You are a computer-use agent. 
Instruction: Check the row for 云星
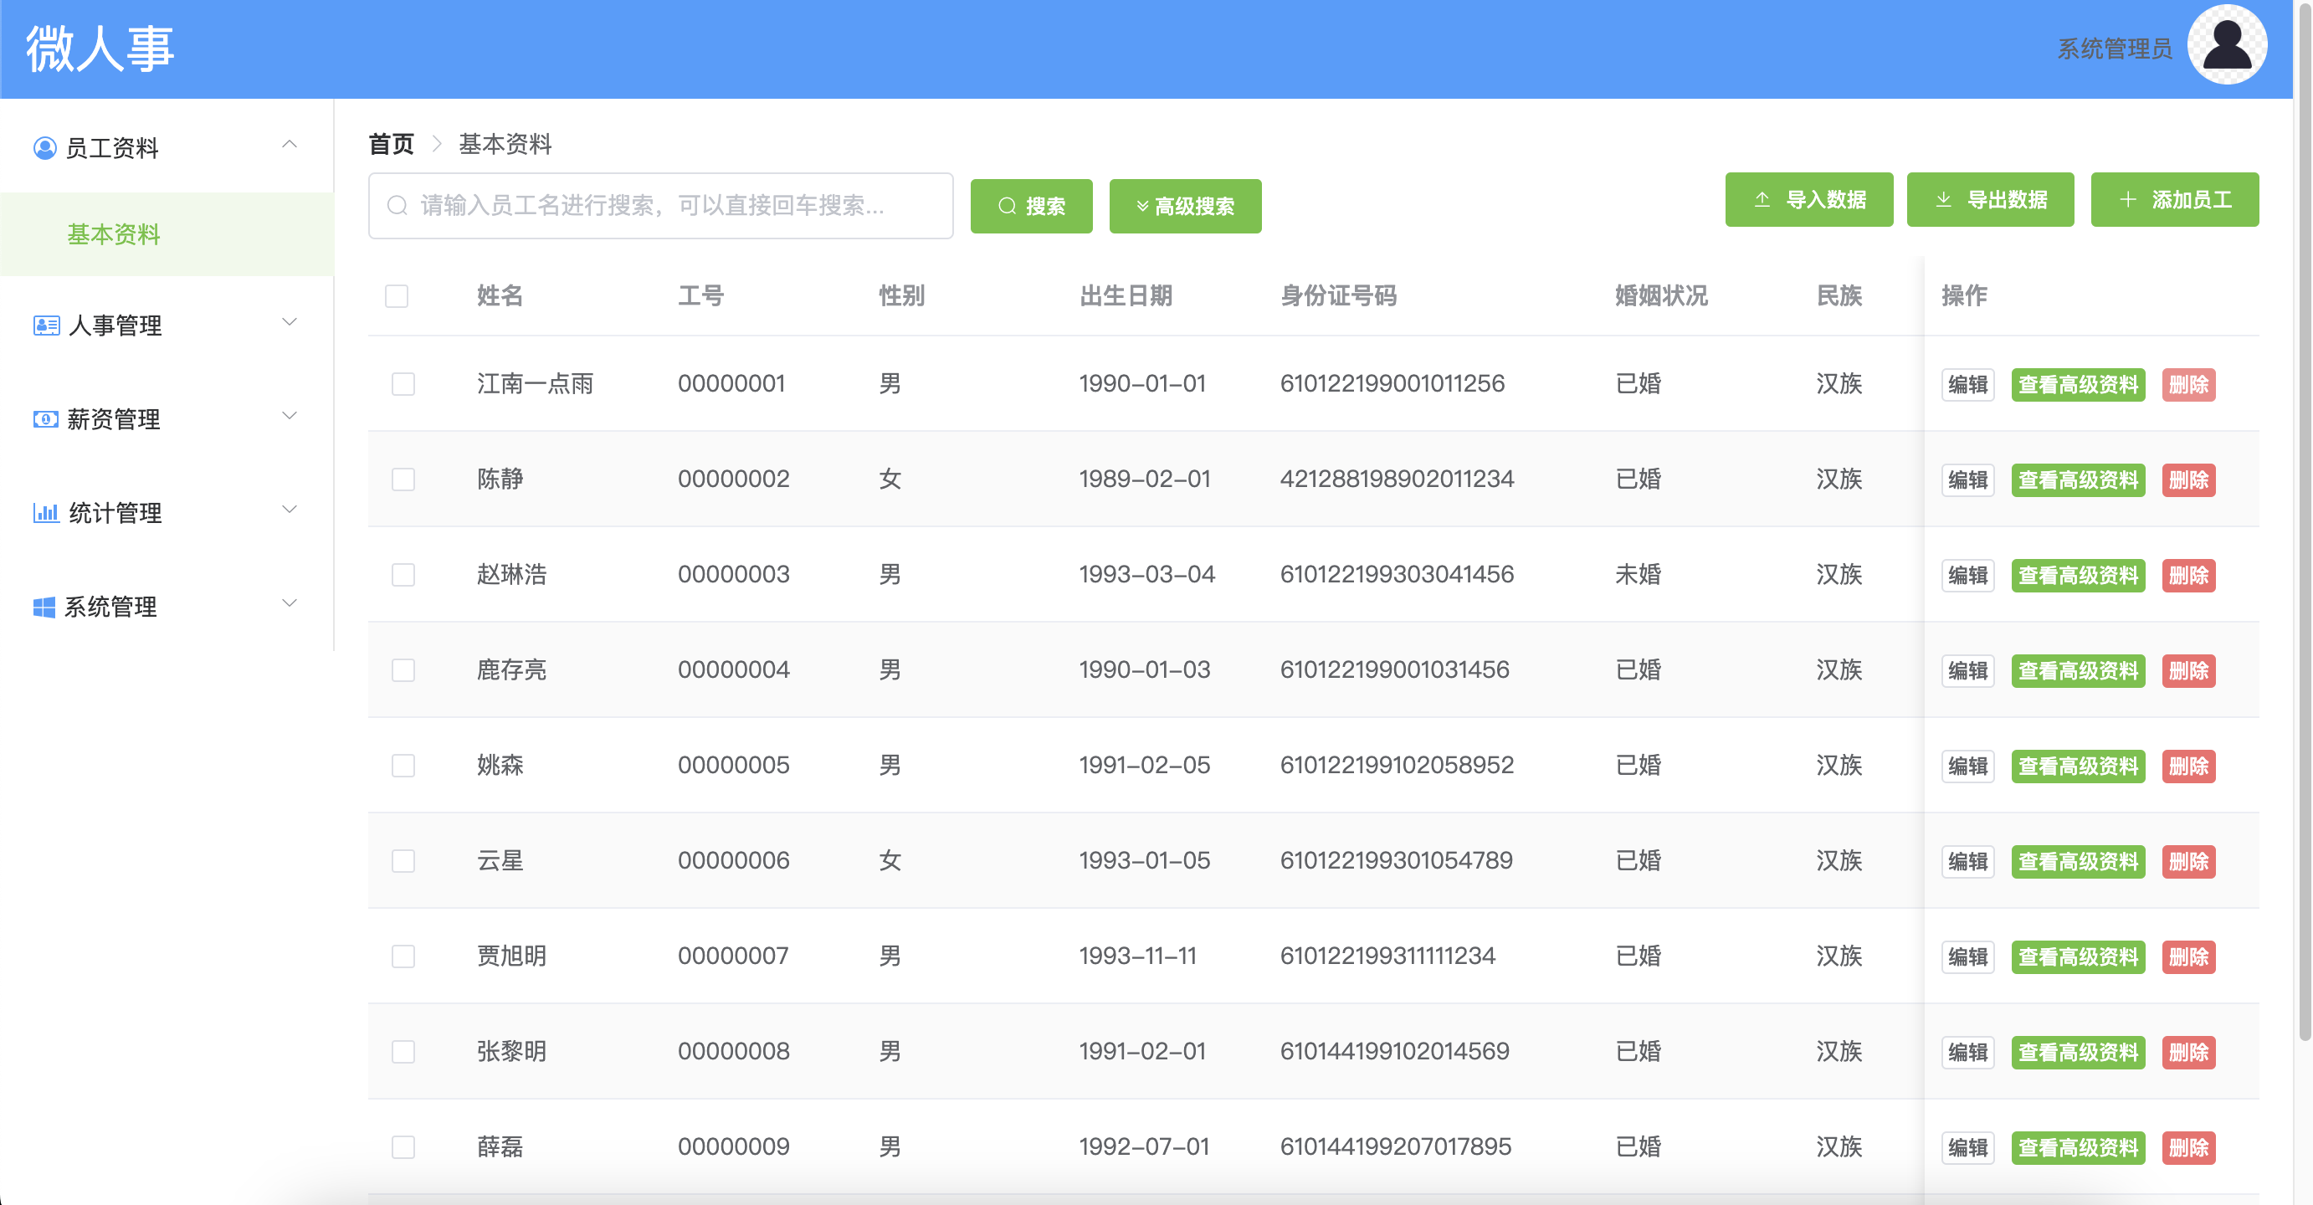(x=403, y=861)
